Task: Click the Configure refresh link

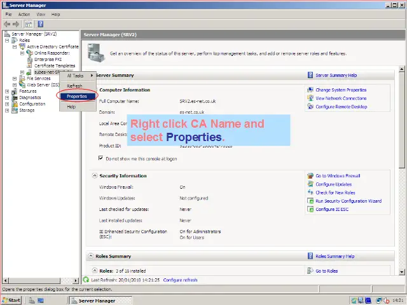Action: click(180, 280)
